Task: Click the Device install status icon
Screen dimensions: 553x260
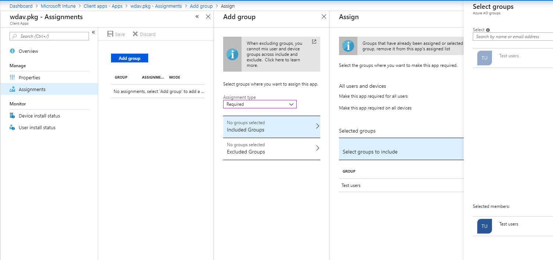Action: pos(13,116)
